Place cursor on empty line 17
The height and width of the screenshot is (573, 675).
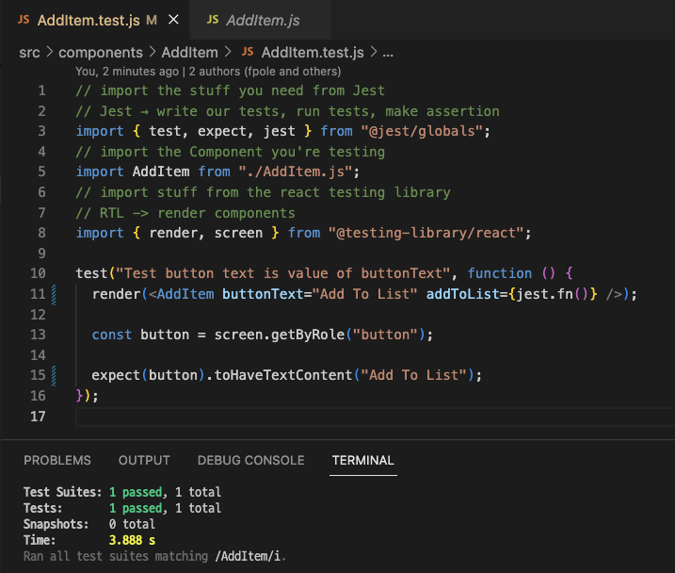click(x=375, y=417)
